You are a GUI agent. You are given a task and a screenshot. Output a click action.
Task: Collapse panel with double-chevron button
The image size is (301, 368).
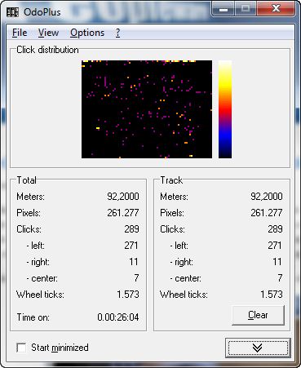258,348
